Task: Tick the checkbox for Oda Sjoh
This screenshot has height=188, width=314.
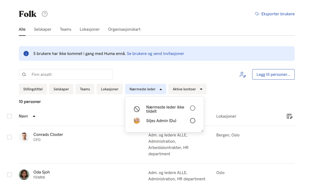Action: tap(9, 174)
